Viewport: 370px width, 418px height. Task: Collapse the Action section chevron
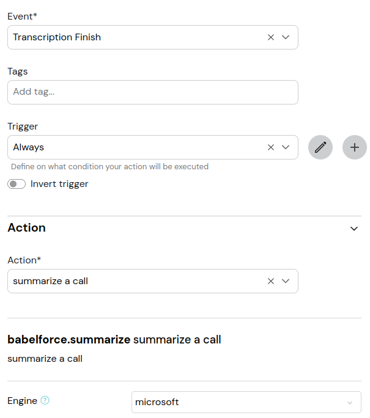tap(354, 229)
